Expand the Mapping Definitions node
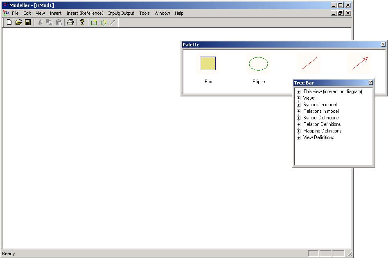The height and width of the screenshot is (258, 388). click(x=298, y=131)
